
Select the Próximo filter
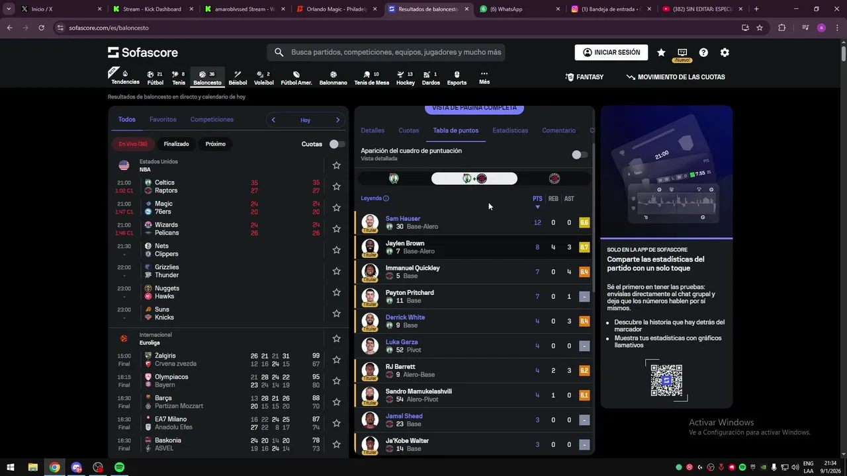pyautogui.click(x=216, y=144)
